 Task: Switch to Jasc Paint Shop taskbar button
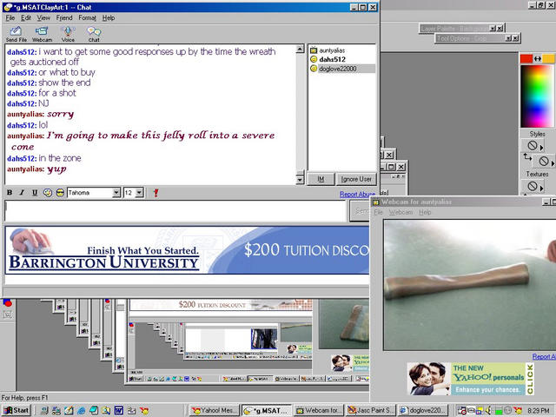point(371,410)
